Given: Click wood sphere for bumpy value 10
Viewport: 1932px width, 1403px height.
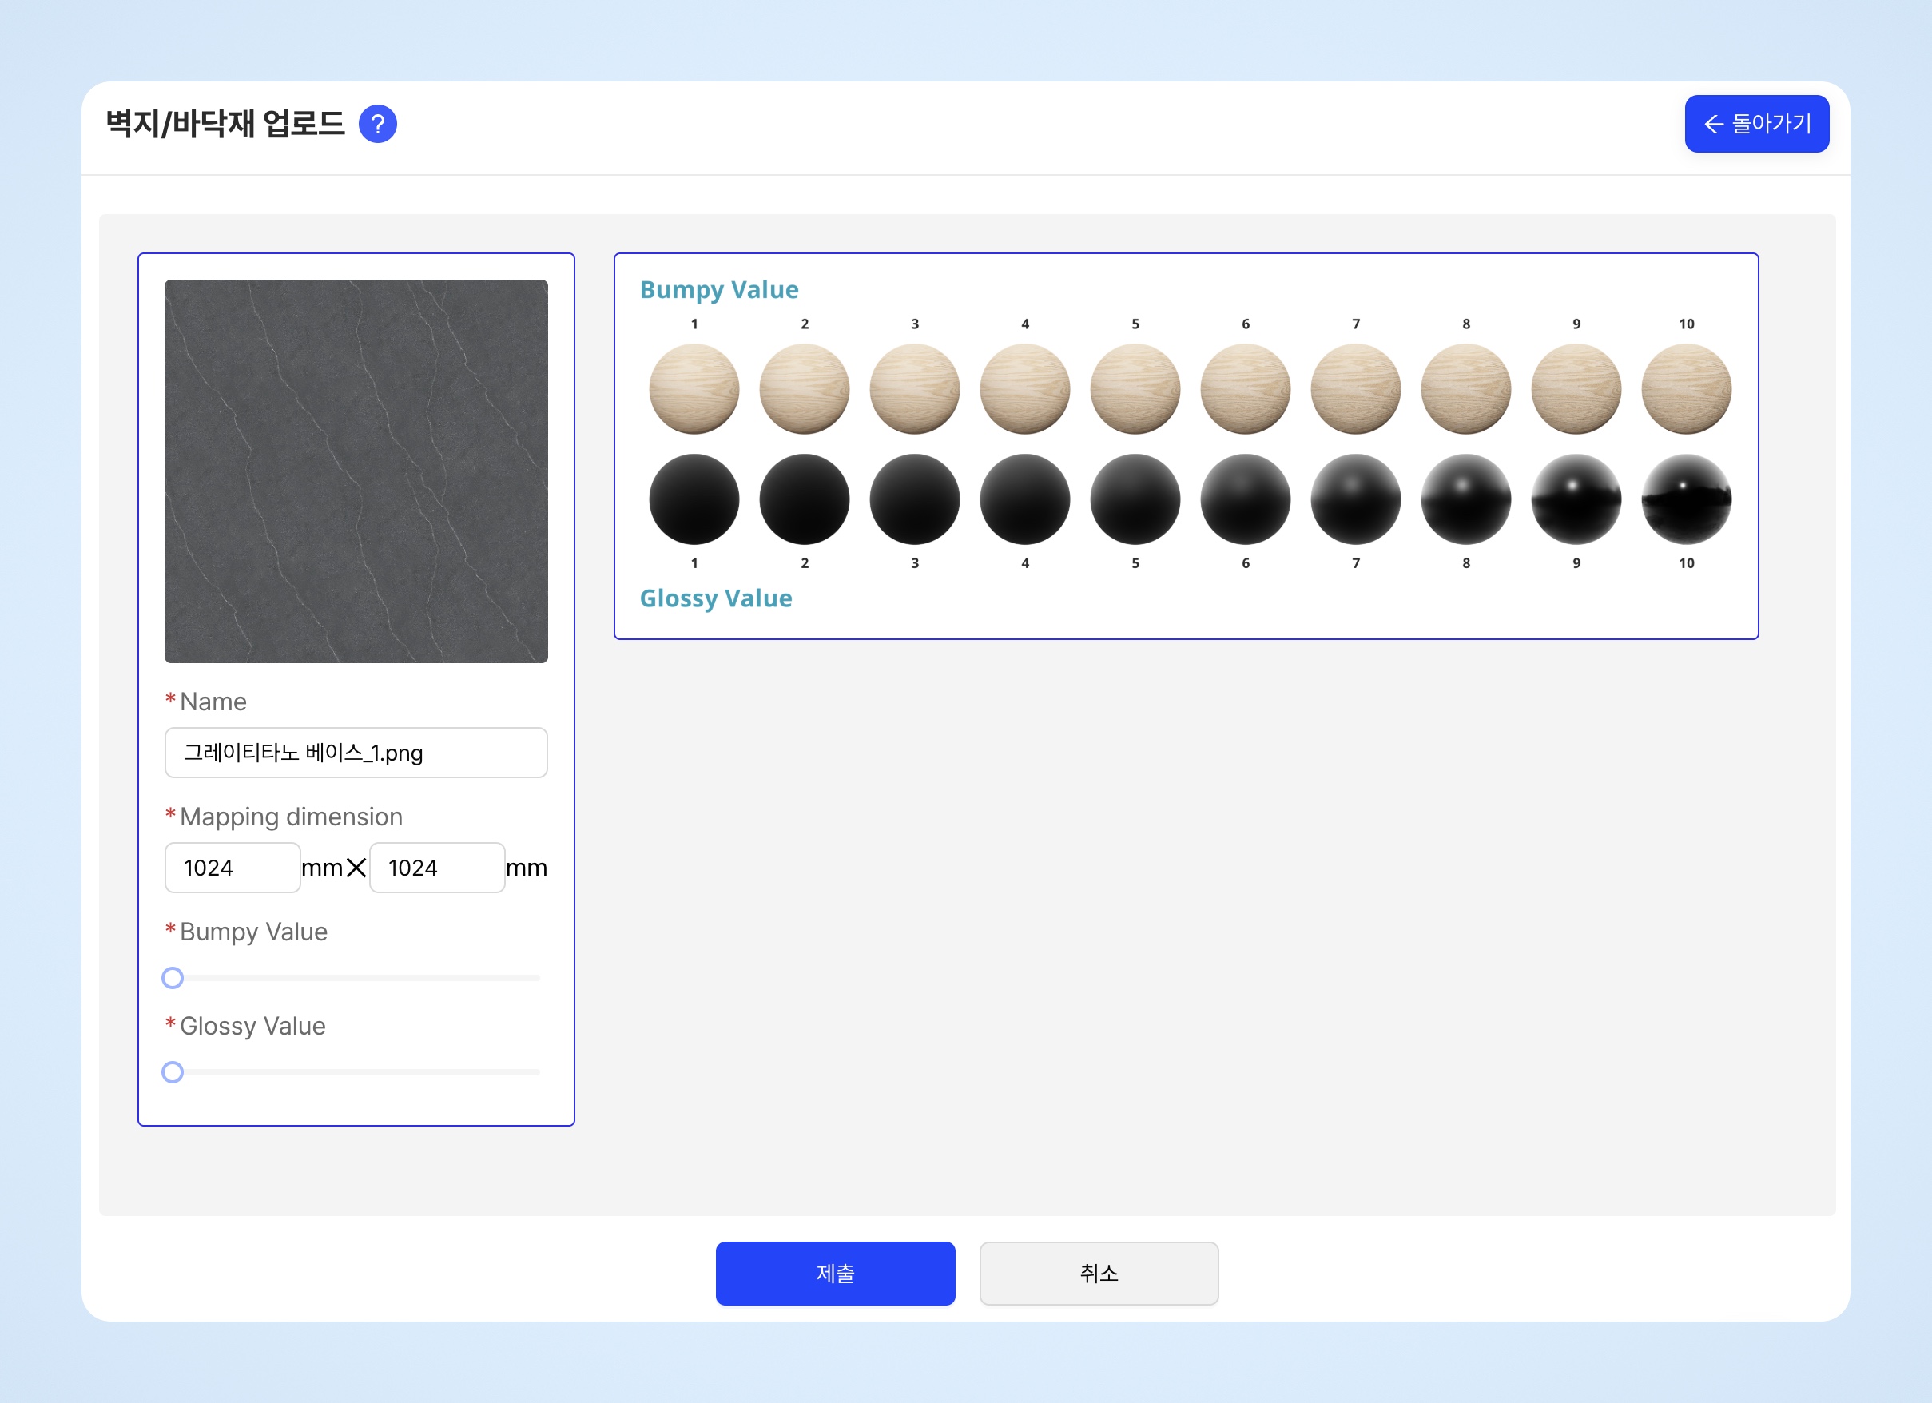Looking at the screenshot, I should (1687, 388).
